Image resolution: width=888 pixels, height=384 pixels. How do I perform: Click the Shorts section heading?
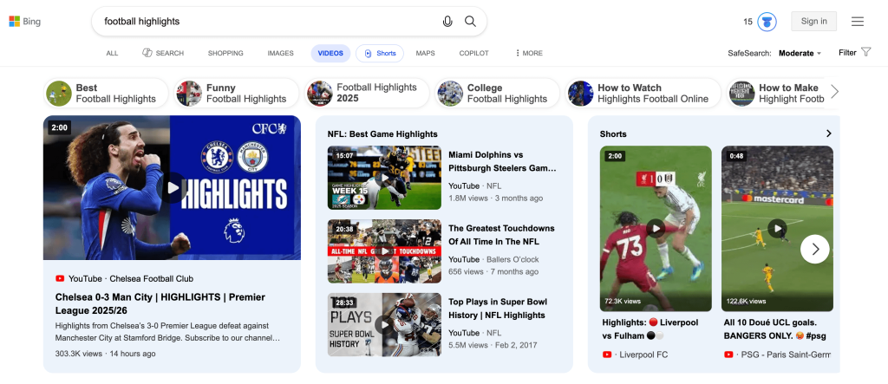click(x=613, y=134)
